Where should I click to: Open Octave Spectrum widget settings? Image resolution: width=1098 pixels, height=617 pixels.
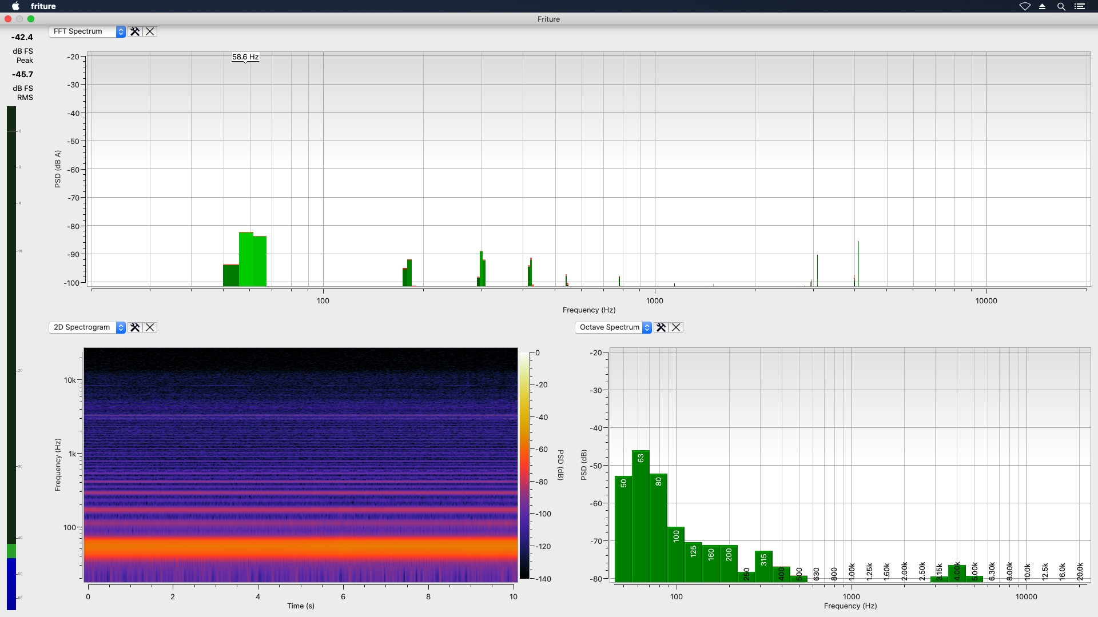coord(661,327)
